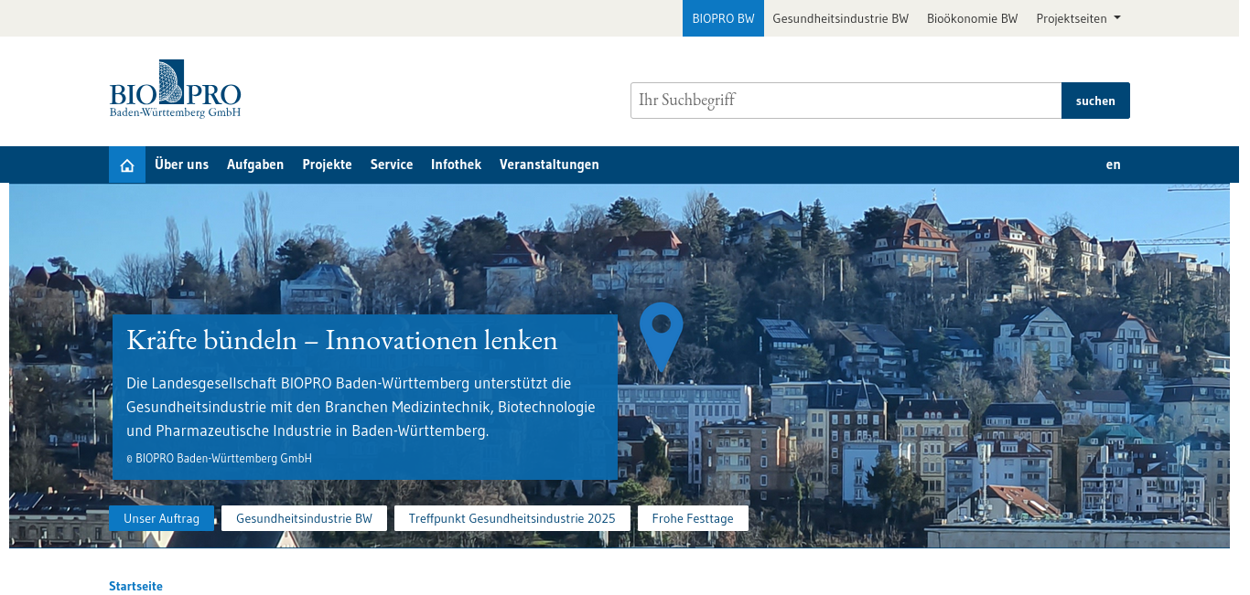The image size is (1250, 595).
Task: Open the Über uns menu
Action: tap(181, 165)
